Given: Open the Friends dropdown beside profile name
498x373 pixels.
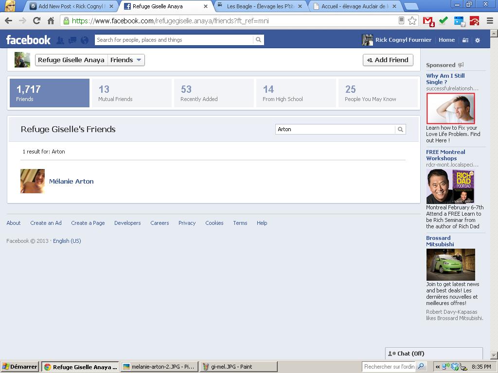Looking at the screenshot, I should [x=126, y=60].
